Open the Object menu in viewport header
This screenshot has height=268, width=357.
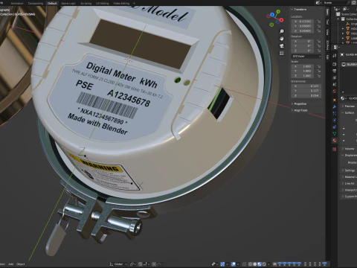pos(20,264)
